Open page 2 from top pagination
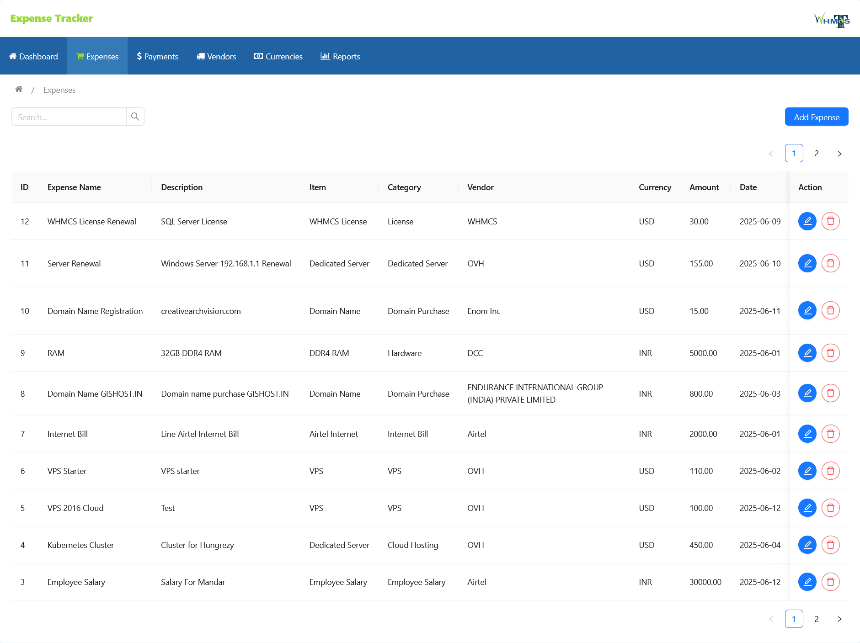Image resolution: width=860 pixels, height=643 pixels. (x=817, y=154)
